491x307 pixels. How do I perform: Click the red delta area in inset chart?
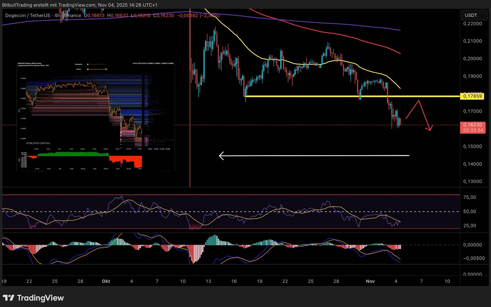[x=126, y=161]
